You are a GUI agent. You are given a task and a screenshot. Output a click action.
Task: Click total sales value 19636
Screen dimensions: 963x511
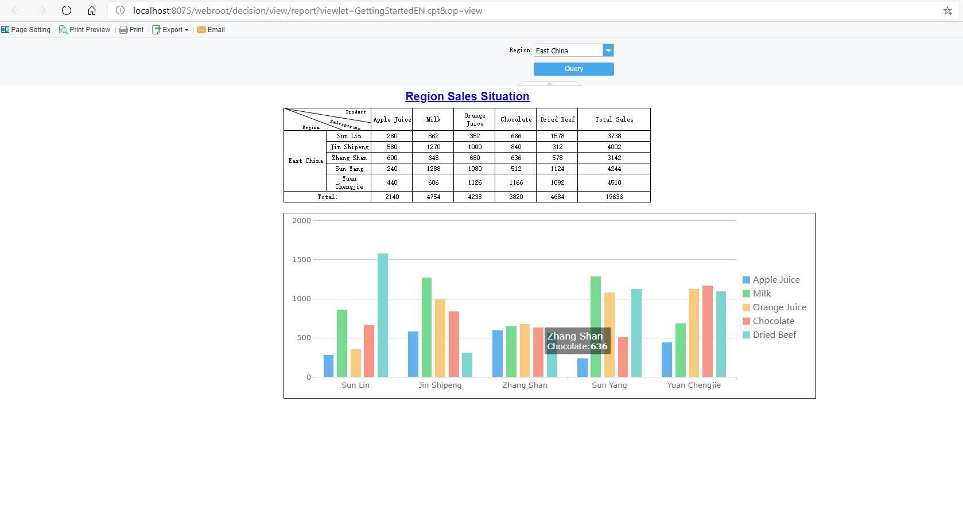point(614,197)
